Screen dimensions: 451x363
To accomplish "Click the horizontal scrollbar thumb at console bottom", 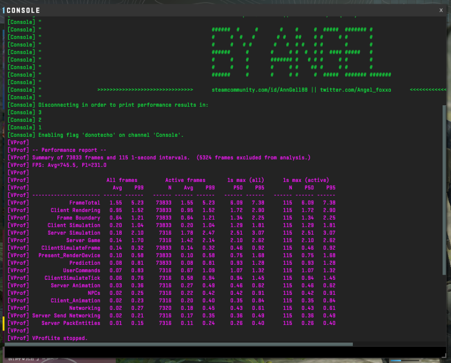I will coord(179,344).
